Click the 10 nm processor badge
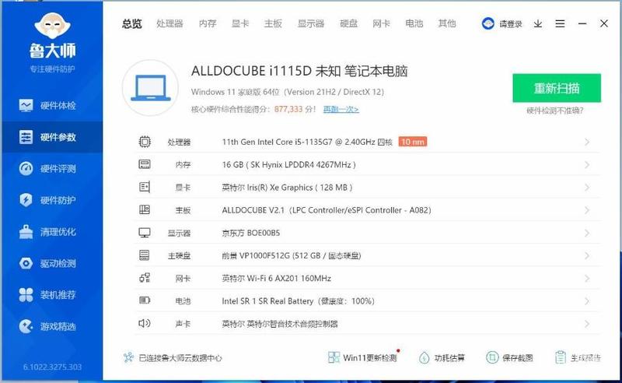The image size is (622, 383). pyautogui.click(x=413, y=142)
